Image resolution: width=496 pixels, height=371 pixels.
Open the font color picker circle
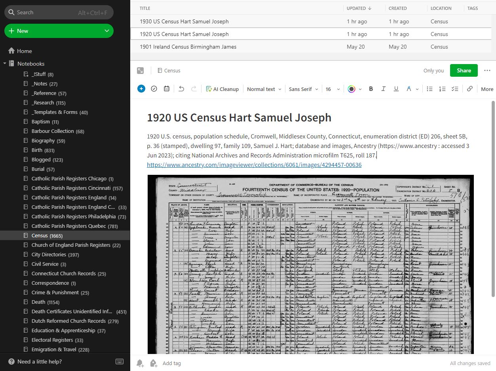(351, 89)
